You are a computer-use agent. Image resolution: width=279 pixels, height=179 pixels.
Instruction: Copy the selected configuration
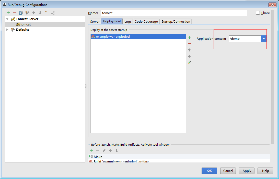(21, 13)
